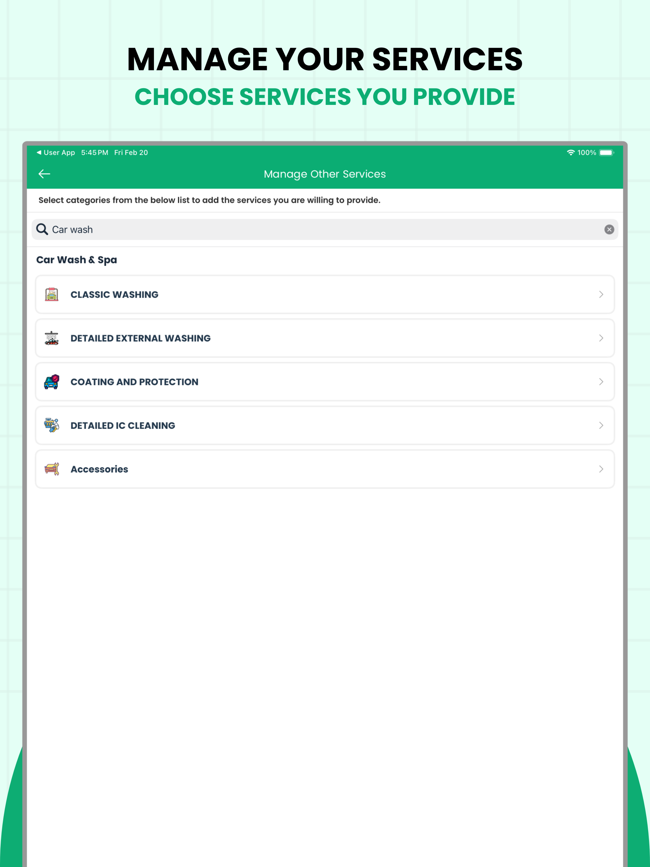Click the Coating and Protection shield icon
The width and height of the screenshot is (650, 867).
click(52, 382)
